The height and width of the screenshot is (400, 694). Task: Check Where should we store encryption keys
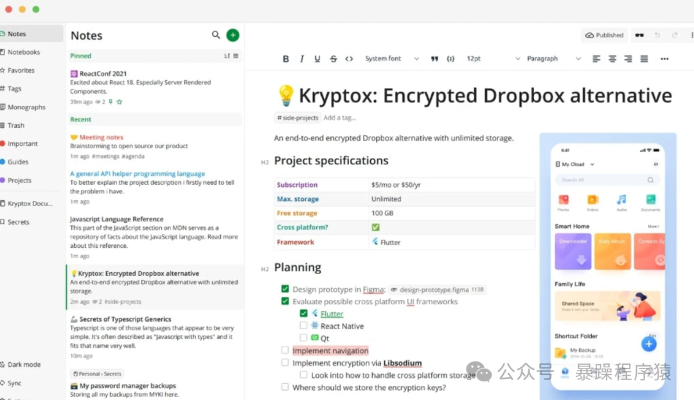(285, 387)
